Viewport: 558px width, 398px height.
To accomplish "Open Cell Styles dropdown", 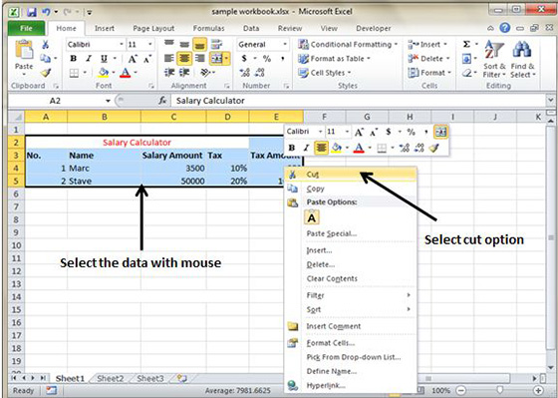I will [324, 73].
